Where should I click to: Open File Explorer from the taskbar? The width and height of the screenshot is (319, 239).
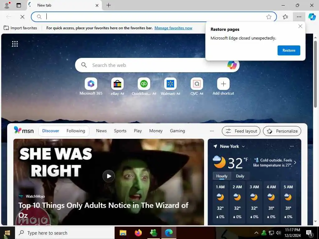[x=123, y=233]
